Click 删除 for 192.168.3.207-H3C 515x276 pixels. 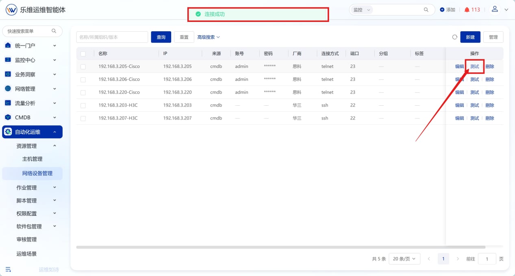(x=490, y=118)
